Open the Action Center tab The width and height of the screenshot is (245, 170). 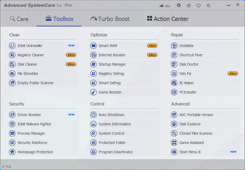(x=168, y=19)
